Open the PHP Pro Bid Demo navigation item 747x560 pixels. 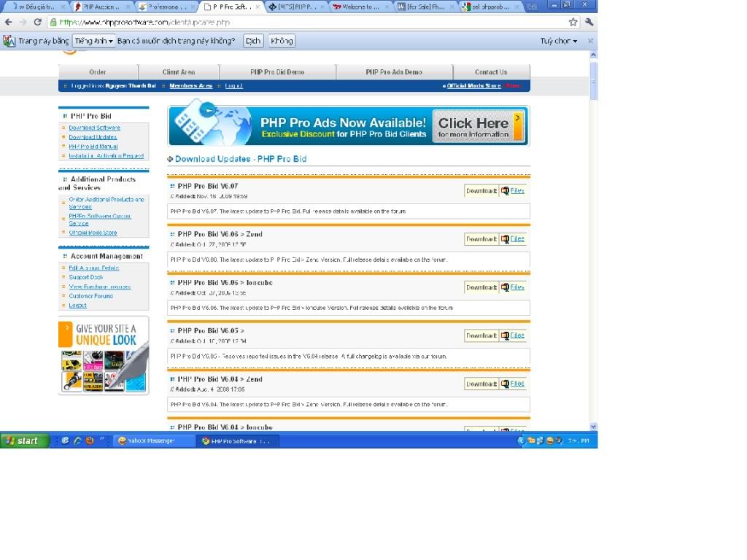pyautogui.click(x=277, y=72)
